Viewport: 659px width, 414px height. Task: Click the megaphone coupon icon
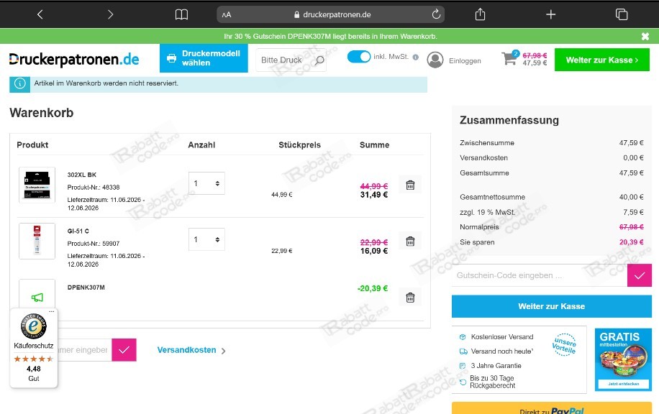(37, 298)
